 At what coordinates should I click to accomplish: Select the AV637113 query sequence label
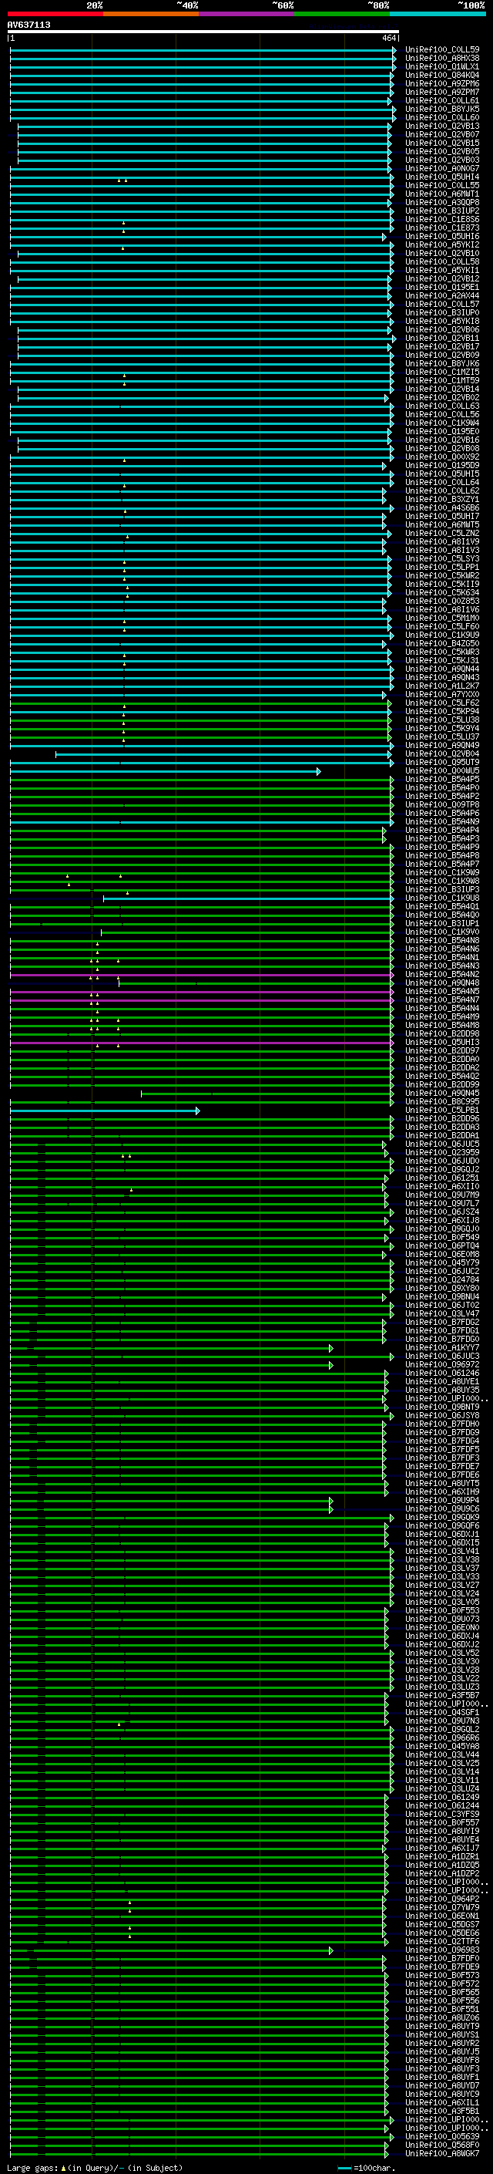29,25
